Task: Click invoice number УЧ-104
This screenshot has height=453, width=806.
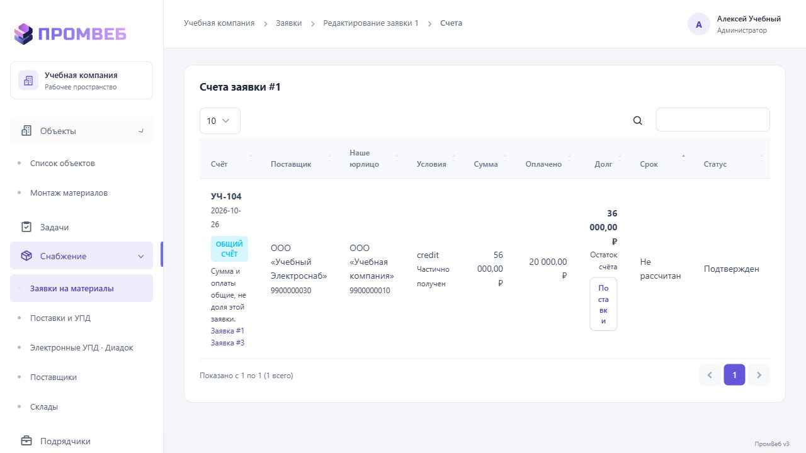Action: (x=226, y=196)
